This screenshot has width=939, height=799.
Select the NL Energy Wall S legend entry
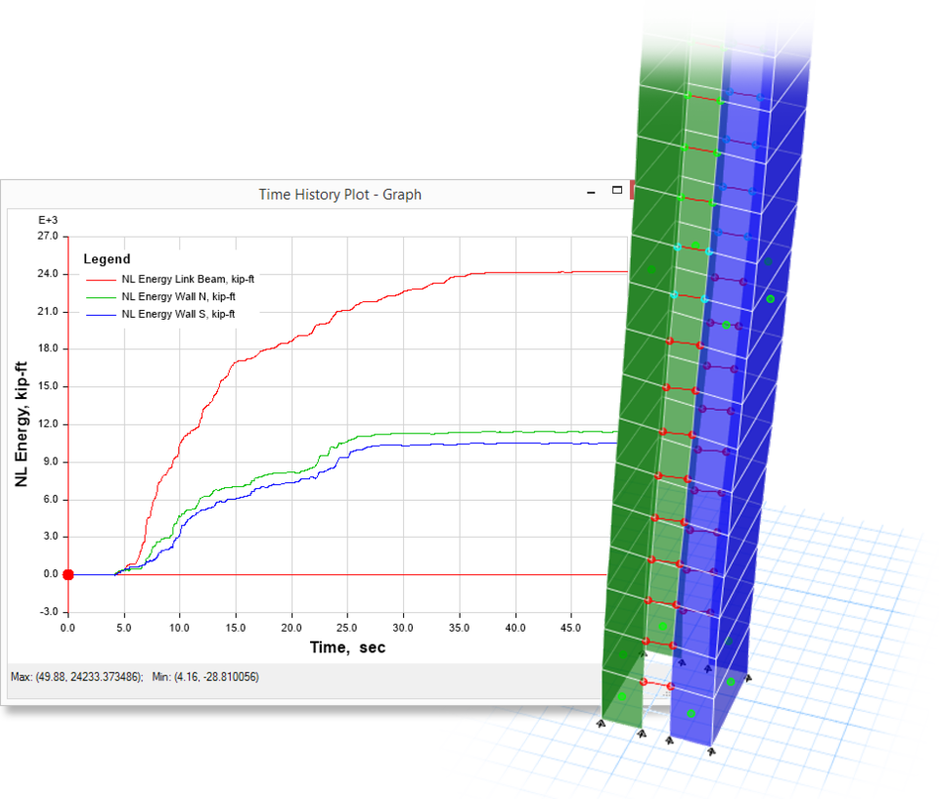pyautogui.click(x=178, y=314)
